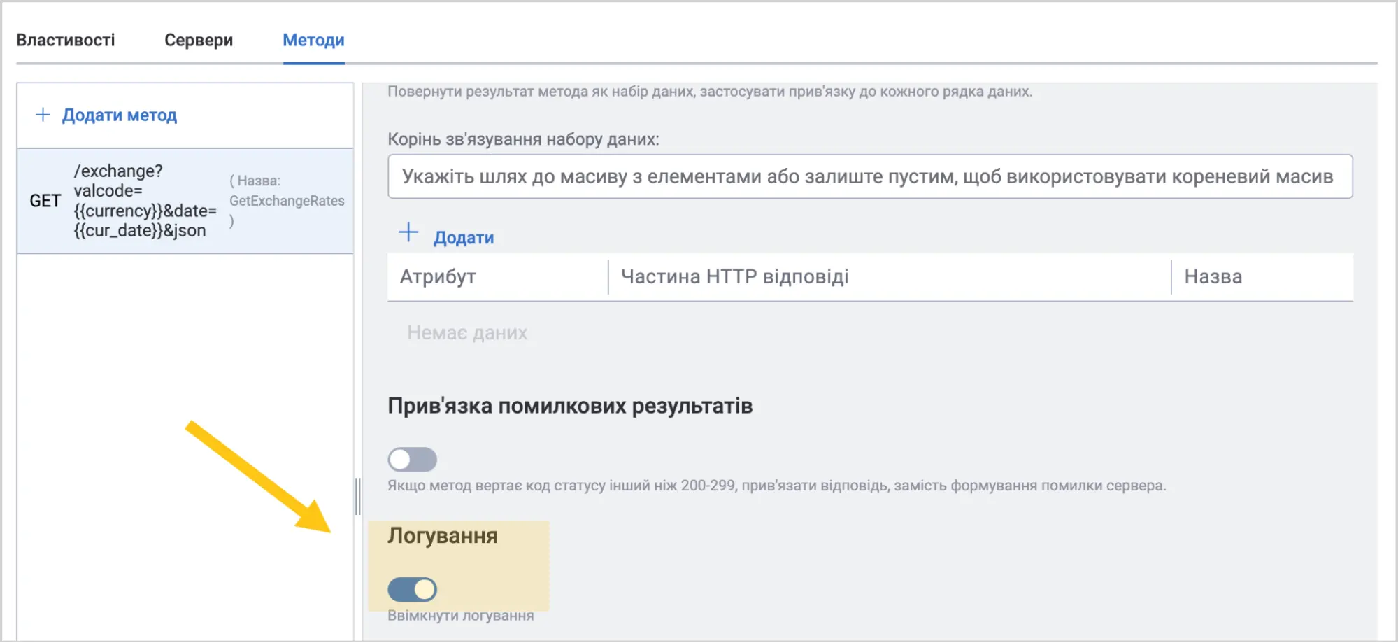Click the plus icon above the Атрибут table
This screenshot has height=643, width=1398.
(x=408, y=233)
